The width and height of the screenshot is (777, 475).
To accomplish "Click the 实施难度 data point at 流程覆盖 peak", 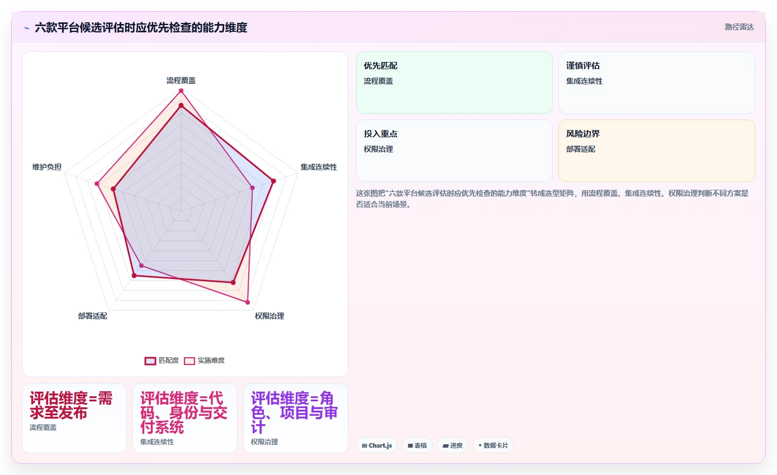I will point(181,90).
